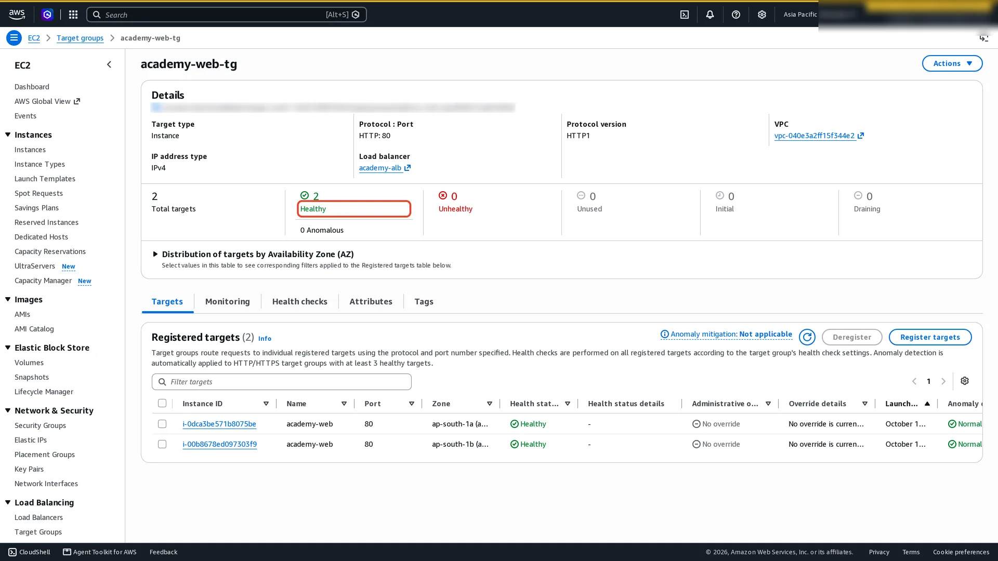This screenshot has height=561, width=998.
Task: Select all targets with header checkbox
Action: click(162, 404)
